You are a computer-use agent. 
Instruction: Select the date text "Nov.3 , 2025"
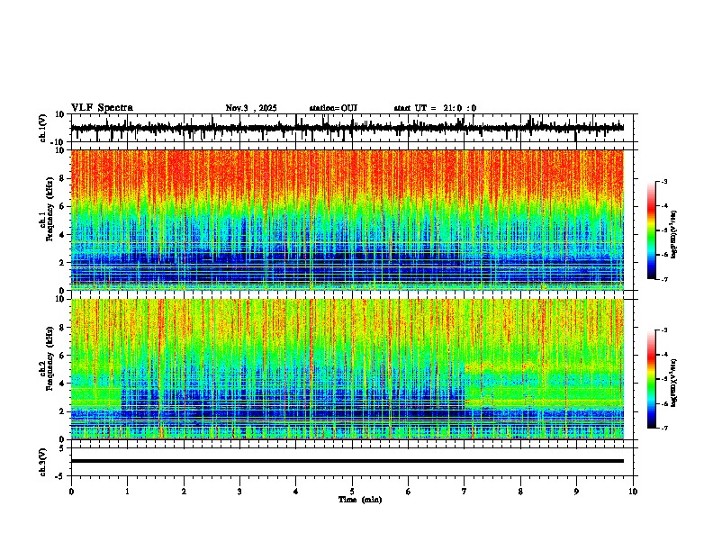[x=251, y=108]
